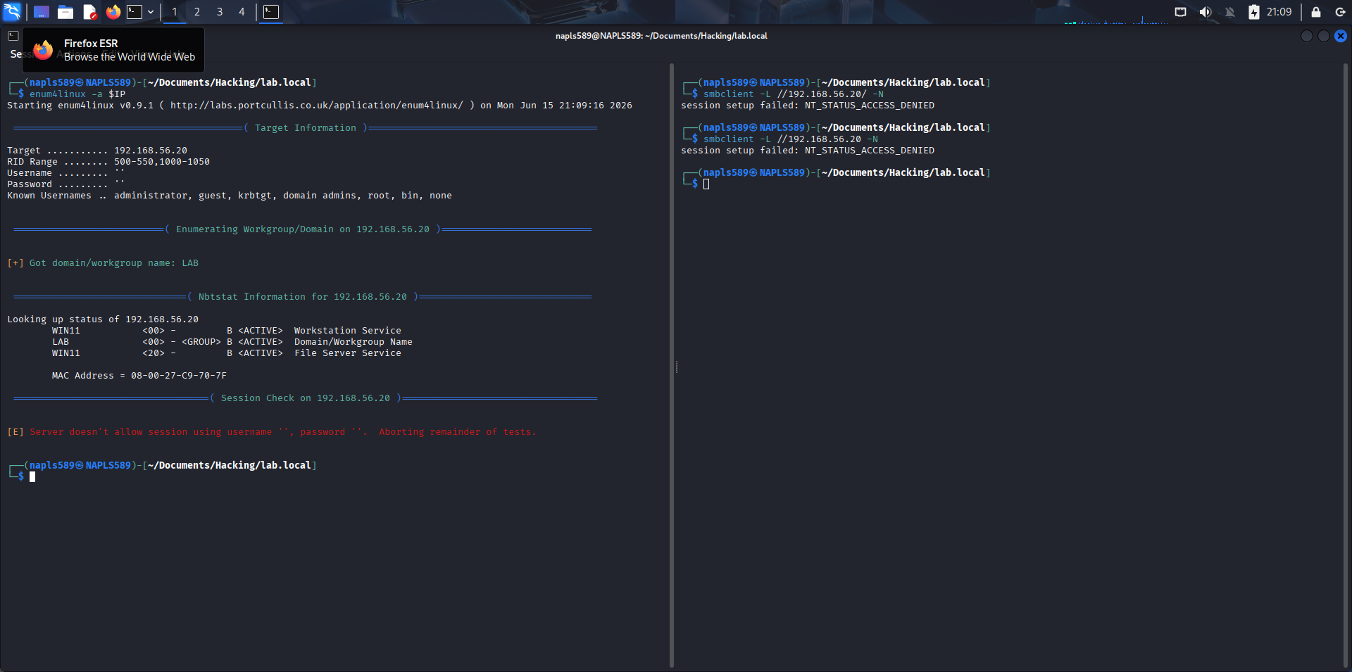This screenshot has width=1352, height=672.
Task: Close the terminal window
Action: coord(1341,36)
